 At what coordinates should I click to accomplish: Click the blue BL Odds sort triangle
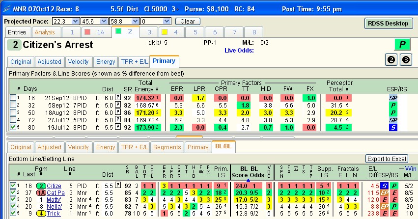coord(248,180)
